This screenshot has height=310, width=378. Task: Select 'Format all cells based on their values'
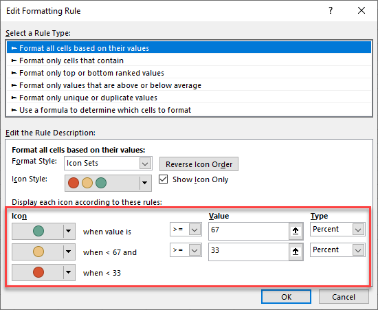click(x=189, y=47)
